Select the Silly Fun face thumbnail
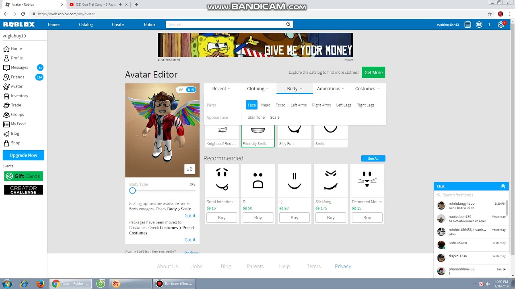Viewport: 515px width, 289px height. click(x=295, y=135)
